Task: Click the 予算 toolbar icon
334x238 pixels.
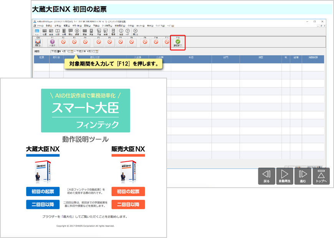Action: click(x=99, y=32)
